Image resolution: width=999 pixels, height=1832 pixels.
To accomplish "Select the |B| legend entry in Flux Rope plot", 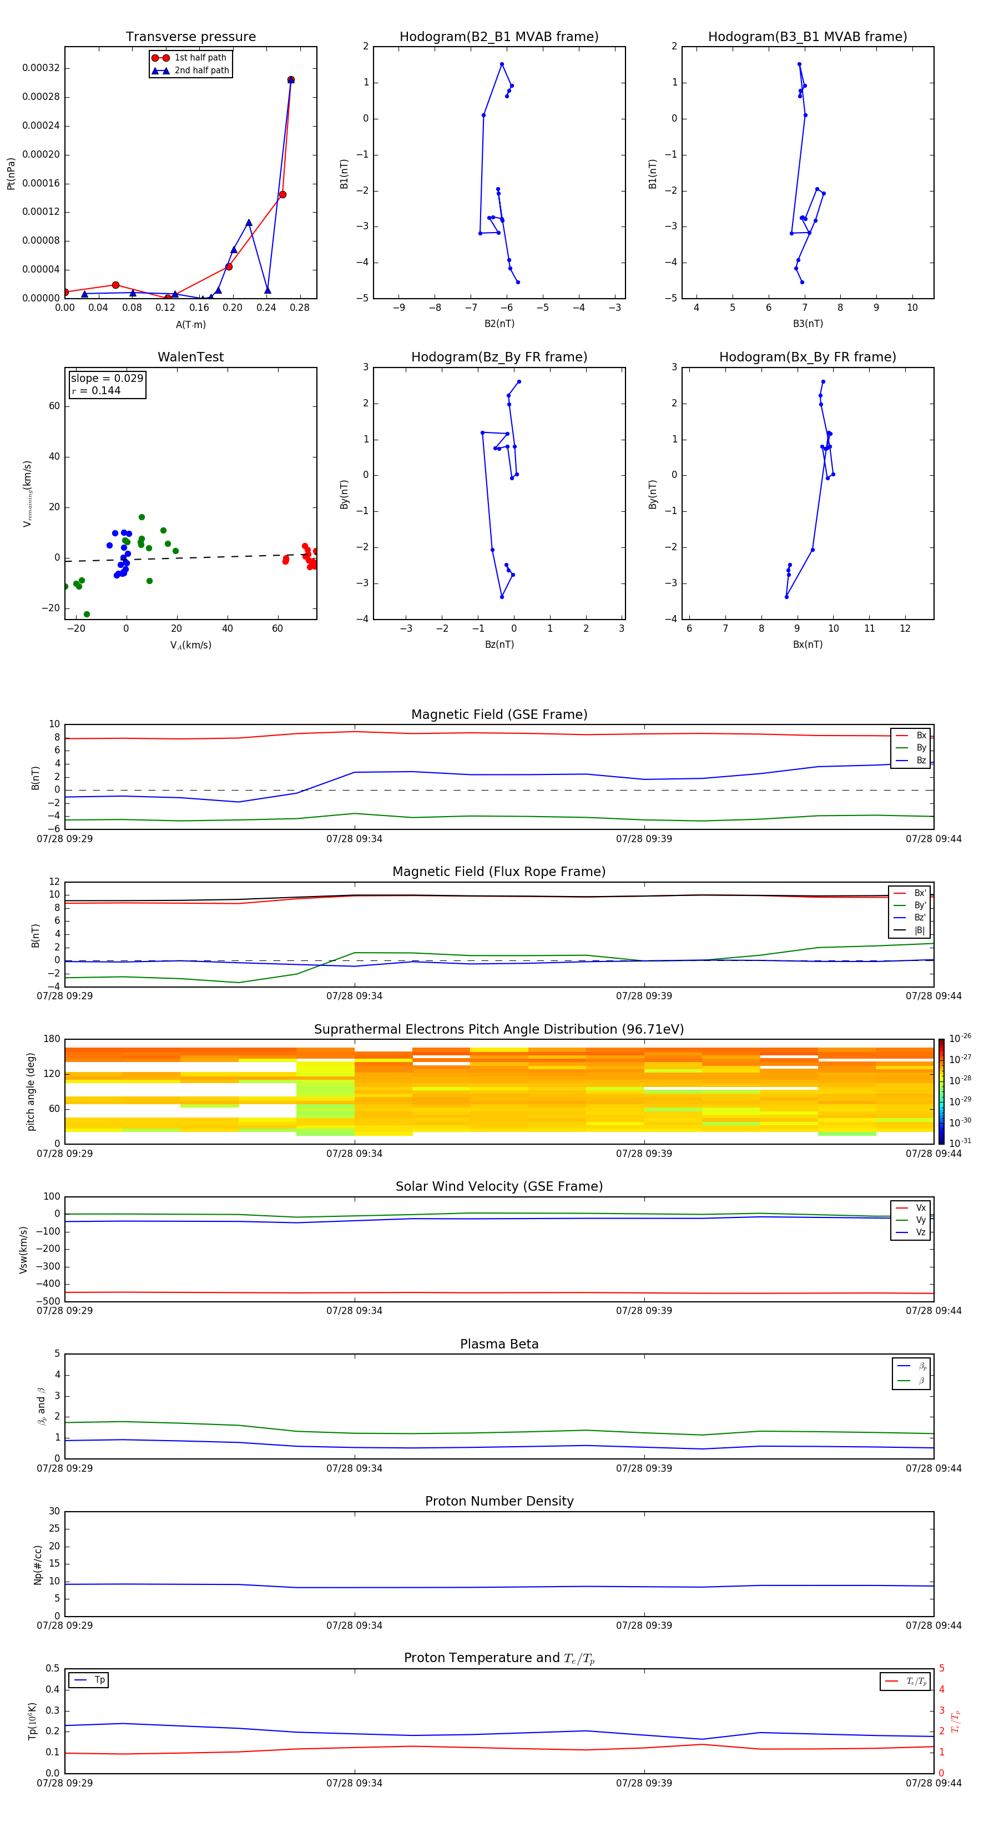I will [x=910, y=931].
